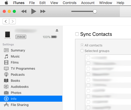Click the Settings section header

pos(8,44)
